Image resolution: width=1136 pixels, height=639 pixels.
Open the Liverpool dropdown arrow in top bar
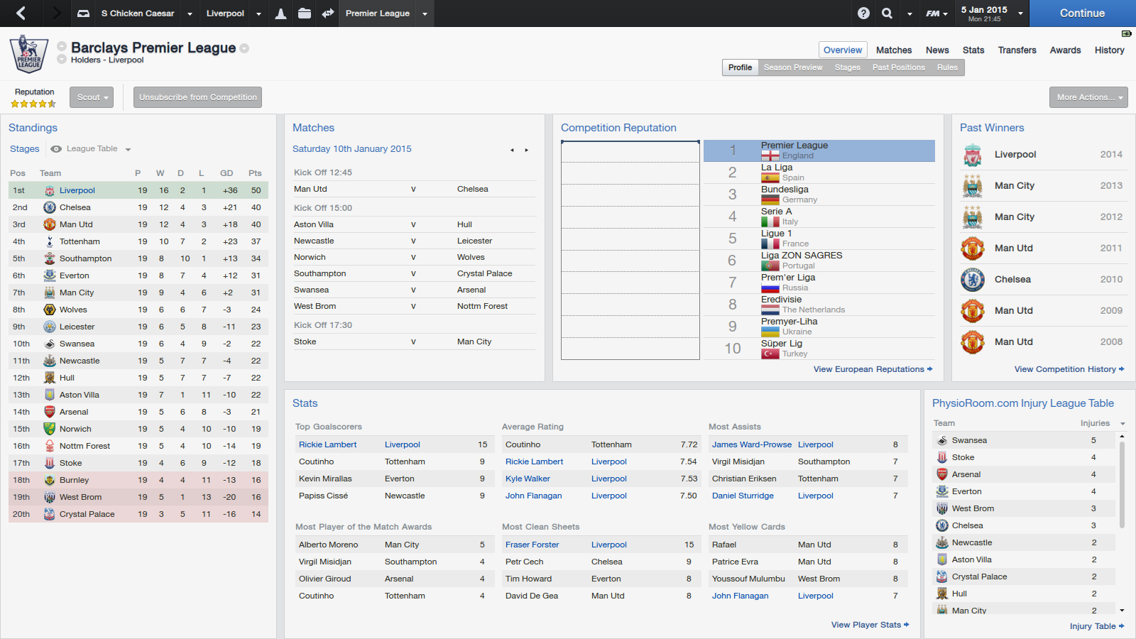tap(258, 13)
